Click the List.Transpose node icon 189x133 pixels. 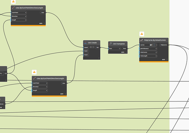111,44
